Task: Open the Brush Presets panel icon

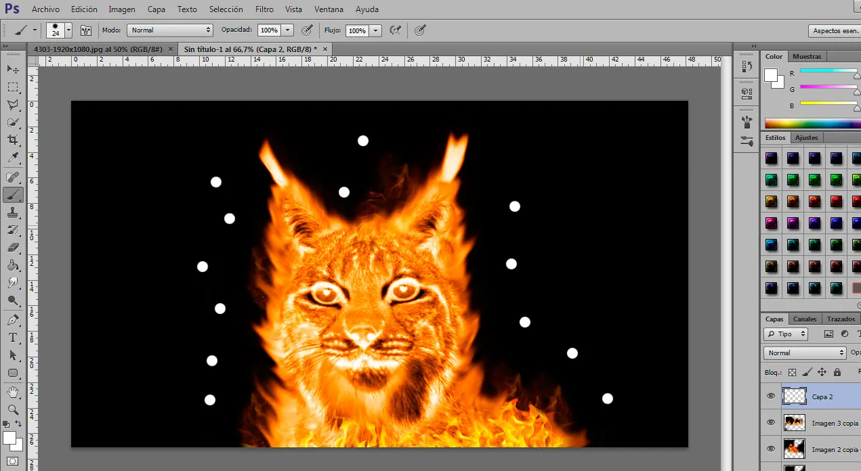Action: [747, 141]
